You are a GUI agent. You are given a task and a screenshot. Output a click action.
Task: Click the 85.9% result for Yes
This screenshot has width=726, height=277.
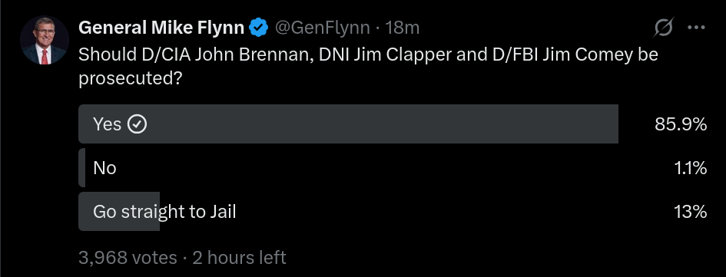pos(681,124)
